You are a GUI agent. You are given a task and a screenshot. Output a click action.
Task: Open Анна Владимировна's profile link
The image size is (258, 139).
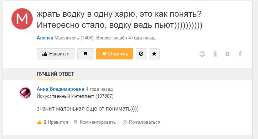coord(60,89)
